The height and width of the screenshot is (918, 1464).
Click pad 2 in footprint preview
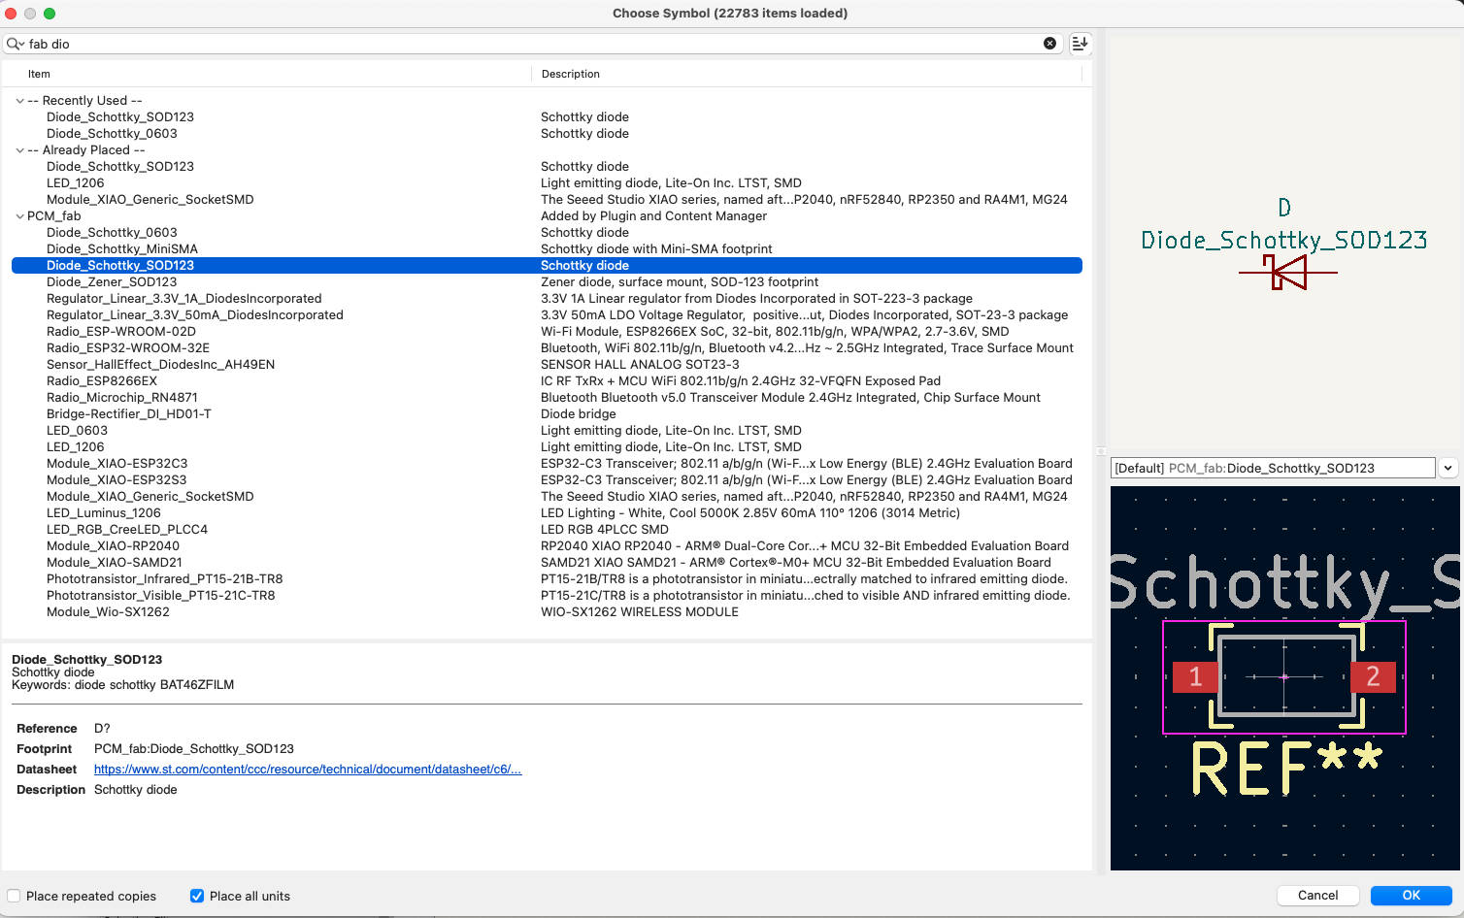click(1373, 676)
